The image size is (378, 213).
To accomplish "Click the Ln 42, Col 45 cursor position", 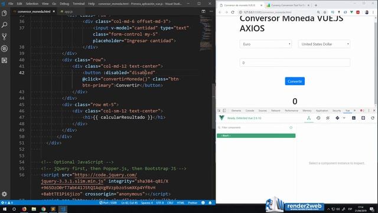I will pos(129,203).
